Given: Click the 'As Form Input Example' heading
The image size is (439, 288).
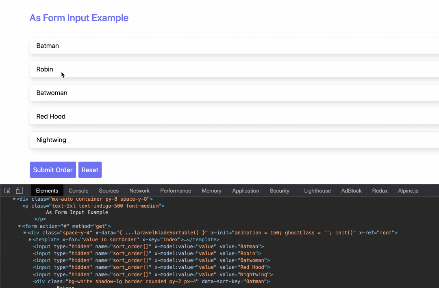Looking at the screenshot, I should click(x=79, y=18).
